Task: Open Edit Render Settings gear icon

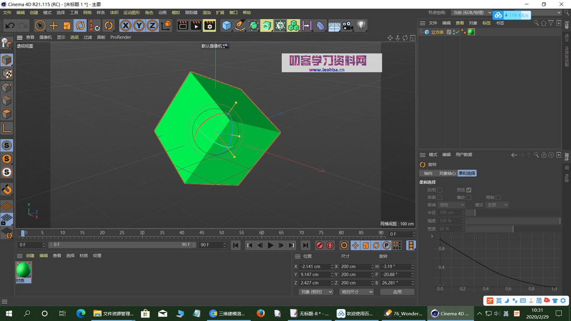Action: (210, 25)
